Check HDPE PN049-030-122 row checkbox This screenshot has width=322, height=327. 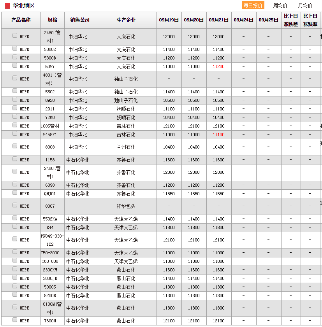click(x=15, y=239)
